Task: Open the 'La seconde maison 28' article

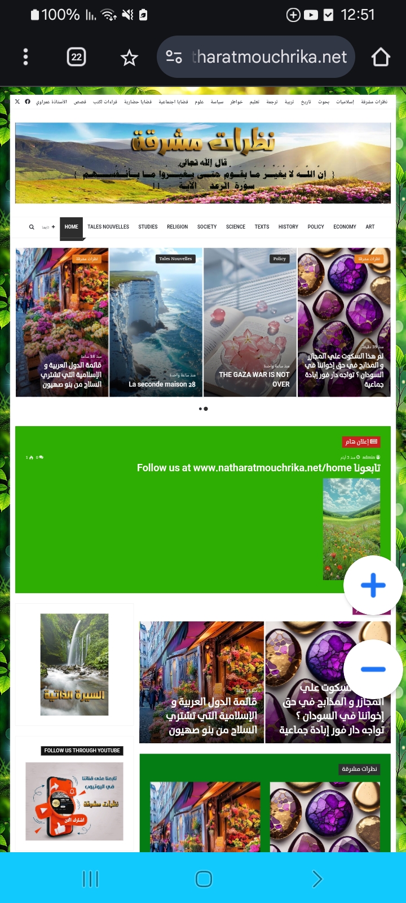Action: [x=162, y=384]
